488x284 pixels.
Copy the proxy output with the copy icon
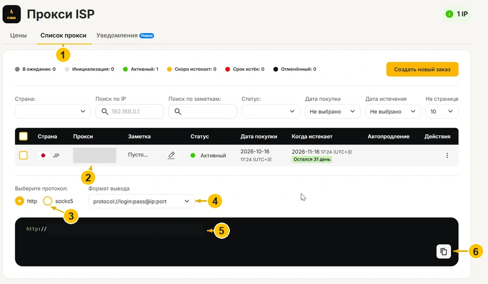(444, 251)
